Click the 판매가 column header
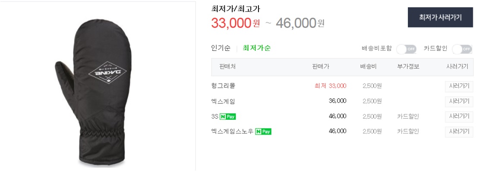 pos(321,67)
